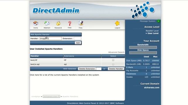The height and width of the screenshot is (105, 188).
Task: Click the Add button
Action: pyautogui.click(x=78, y=43)
